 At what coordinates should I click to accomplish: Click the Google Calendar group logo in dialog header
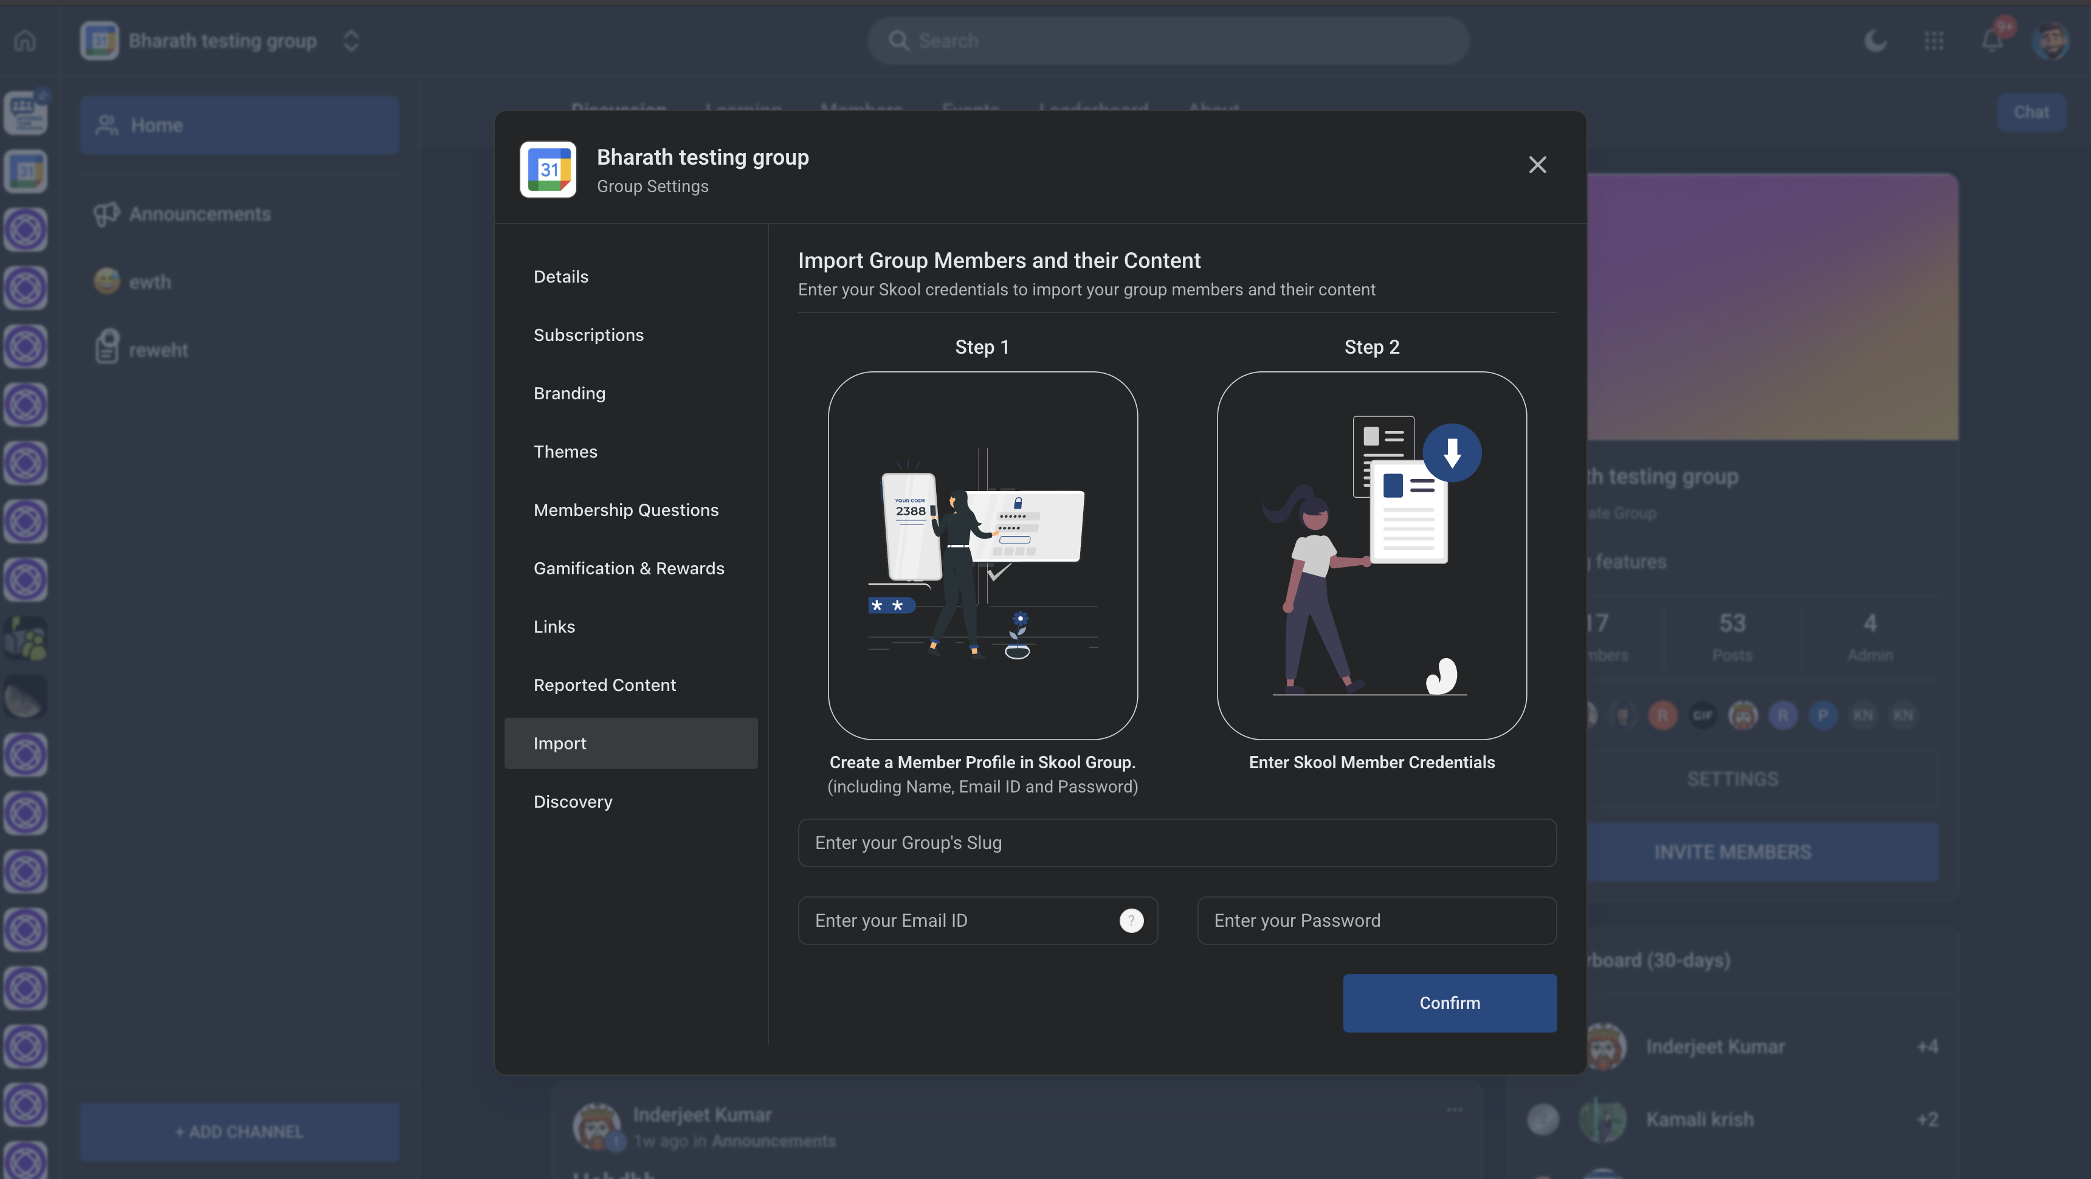[x=548, y=170]
